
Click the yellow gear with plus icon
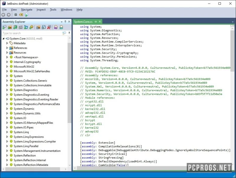(x=31, y=27)
